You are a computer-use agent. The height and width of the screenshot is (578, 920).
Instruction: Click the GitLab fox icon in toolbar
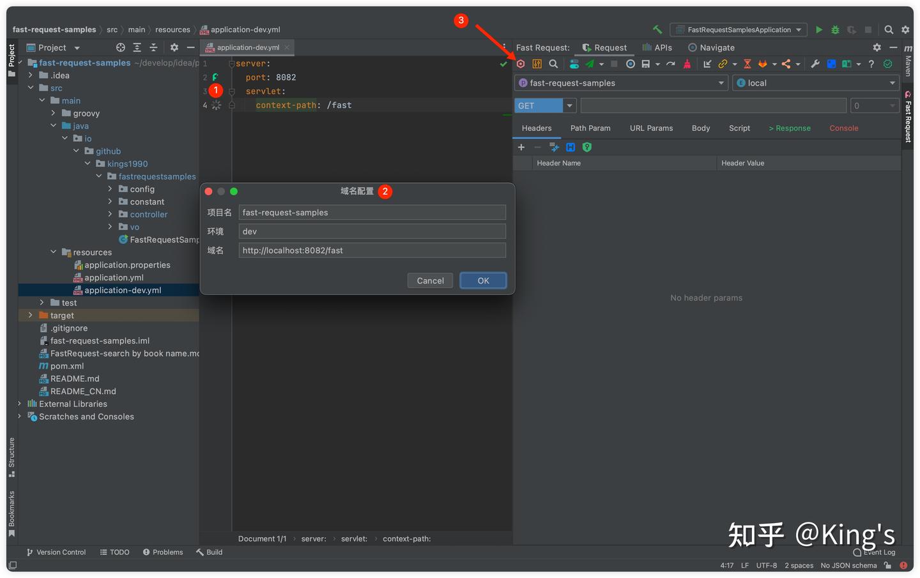pyautogui.click(x=762, y=64)
